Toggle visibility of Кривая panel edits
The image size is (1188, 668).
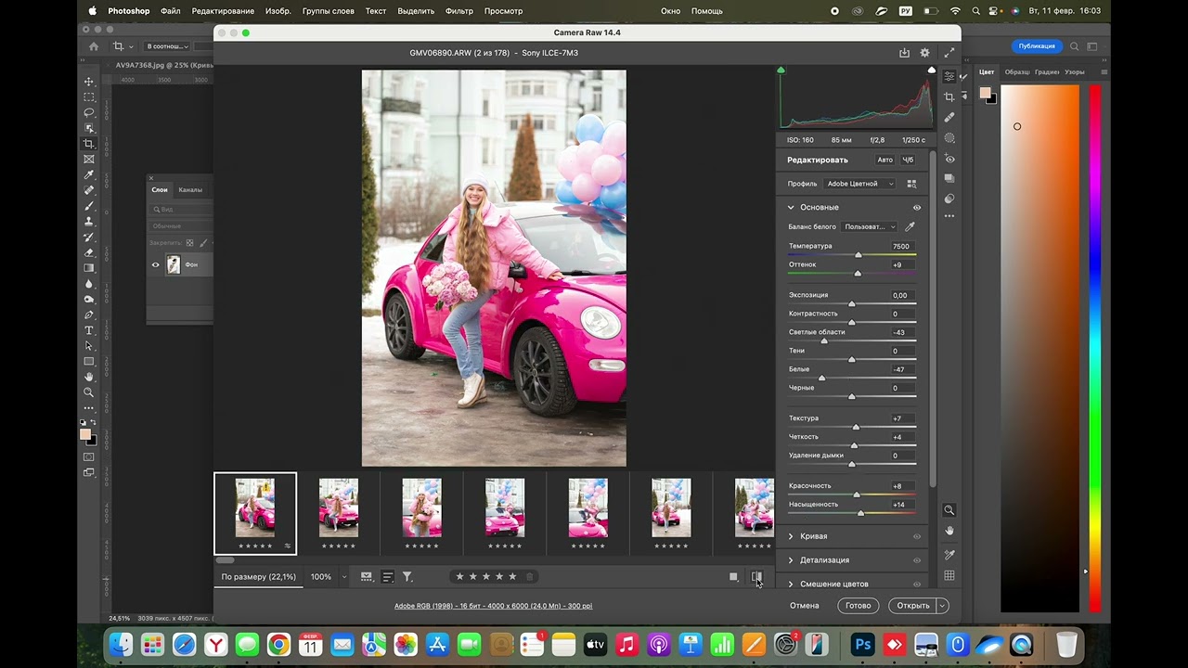[917, 536]
